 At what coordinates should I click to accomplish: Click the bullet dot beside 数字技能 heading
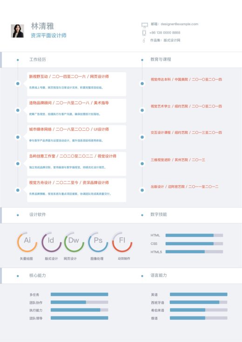142,215
